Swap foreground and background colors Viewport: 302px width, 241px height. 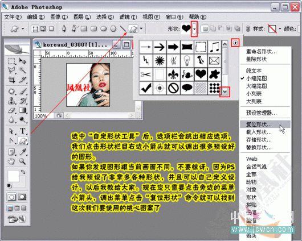coord(23,172)
